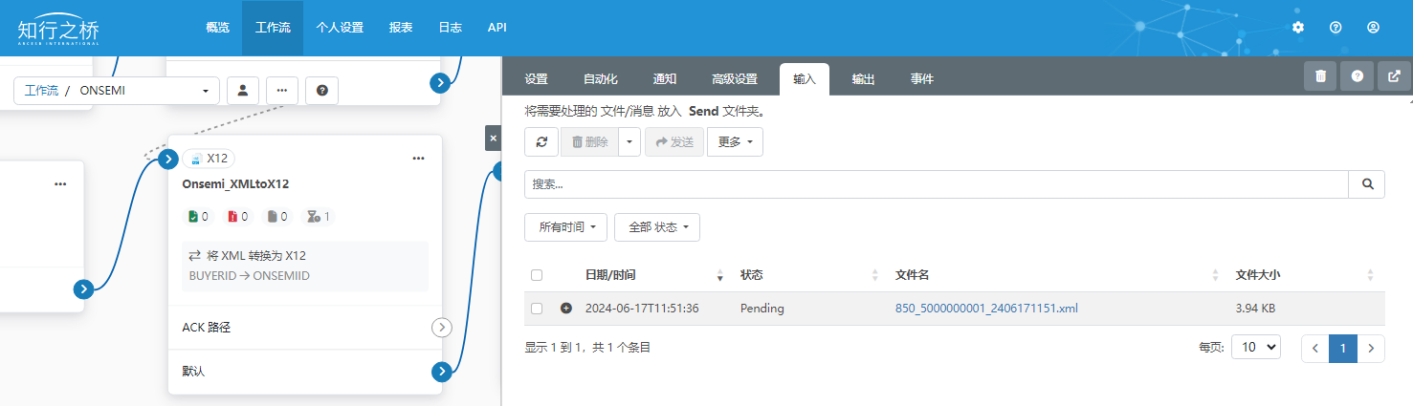Image resolution: width=1413 pixels, height=406 pixels.
Task: Switch to the 高级设置 tab
Action: pos(734,79)
